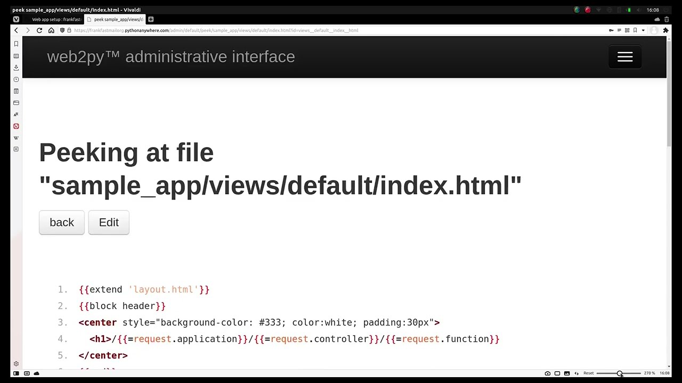Screen dimensions: 682x383
Task: Generate QR code for this page
Action: pyautogui.click(x=627, y=30)
